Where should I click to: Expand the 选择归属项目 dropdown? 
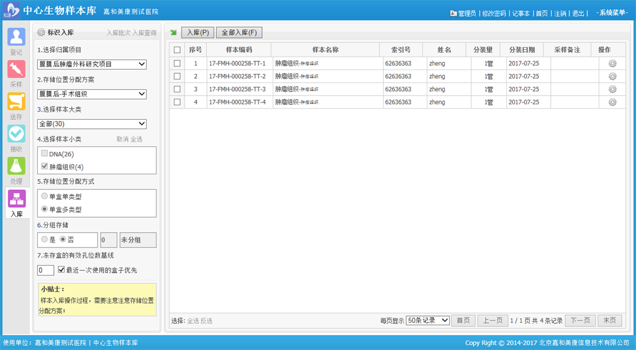click(x=92, y=65)
